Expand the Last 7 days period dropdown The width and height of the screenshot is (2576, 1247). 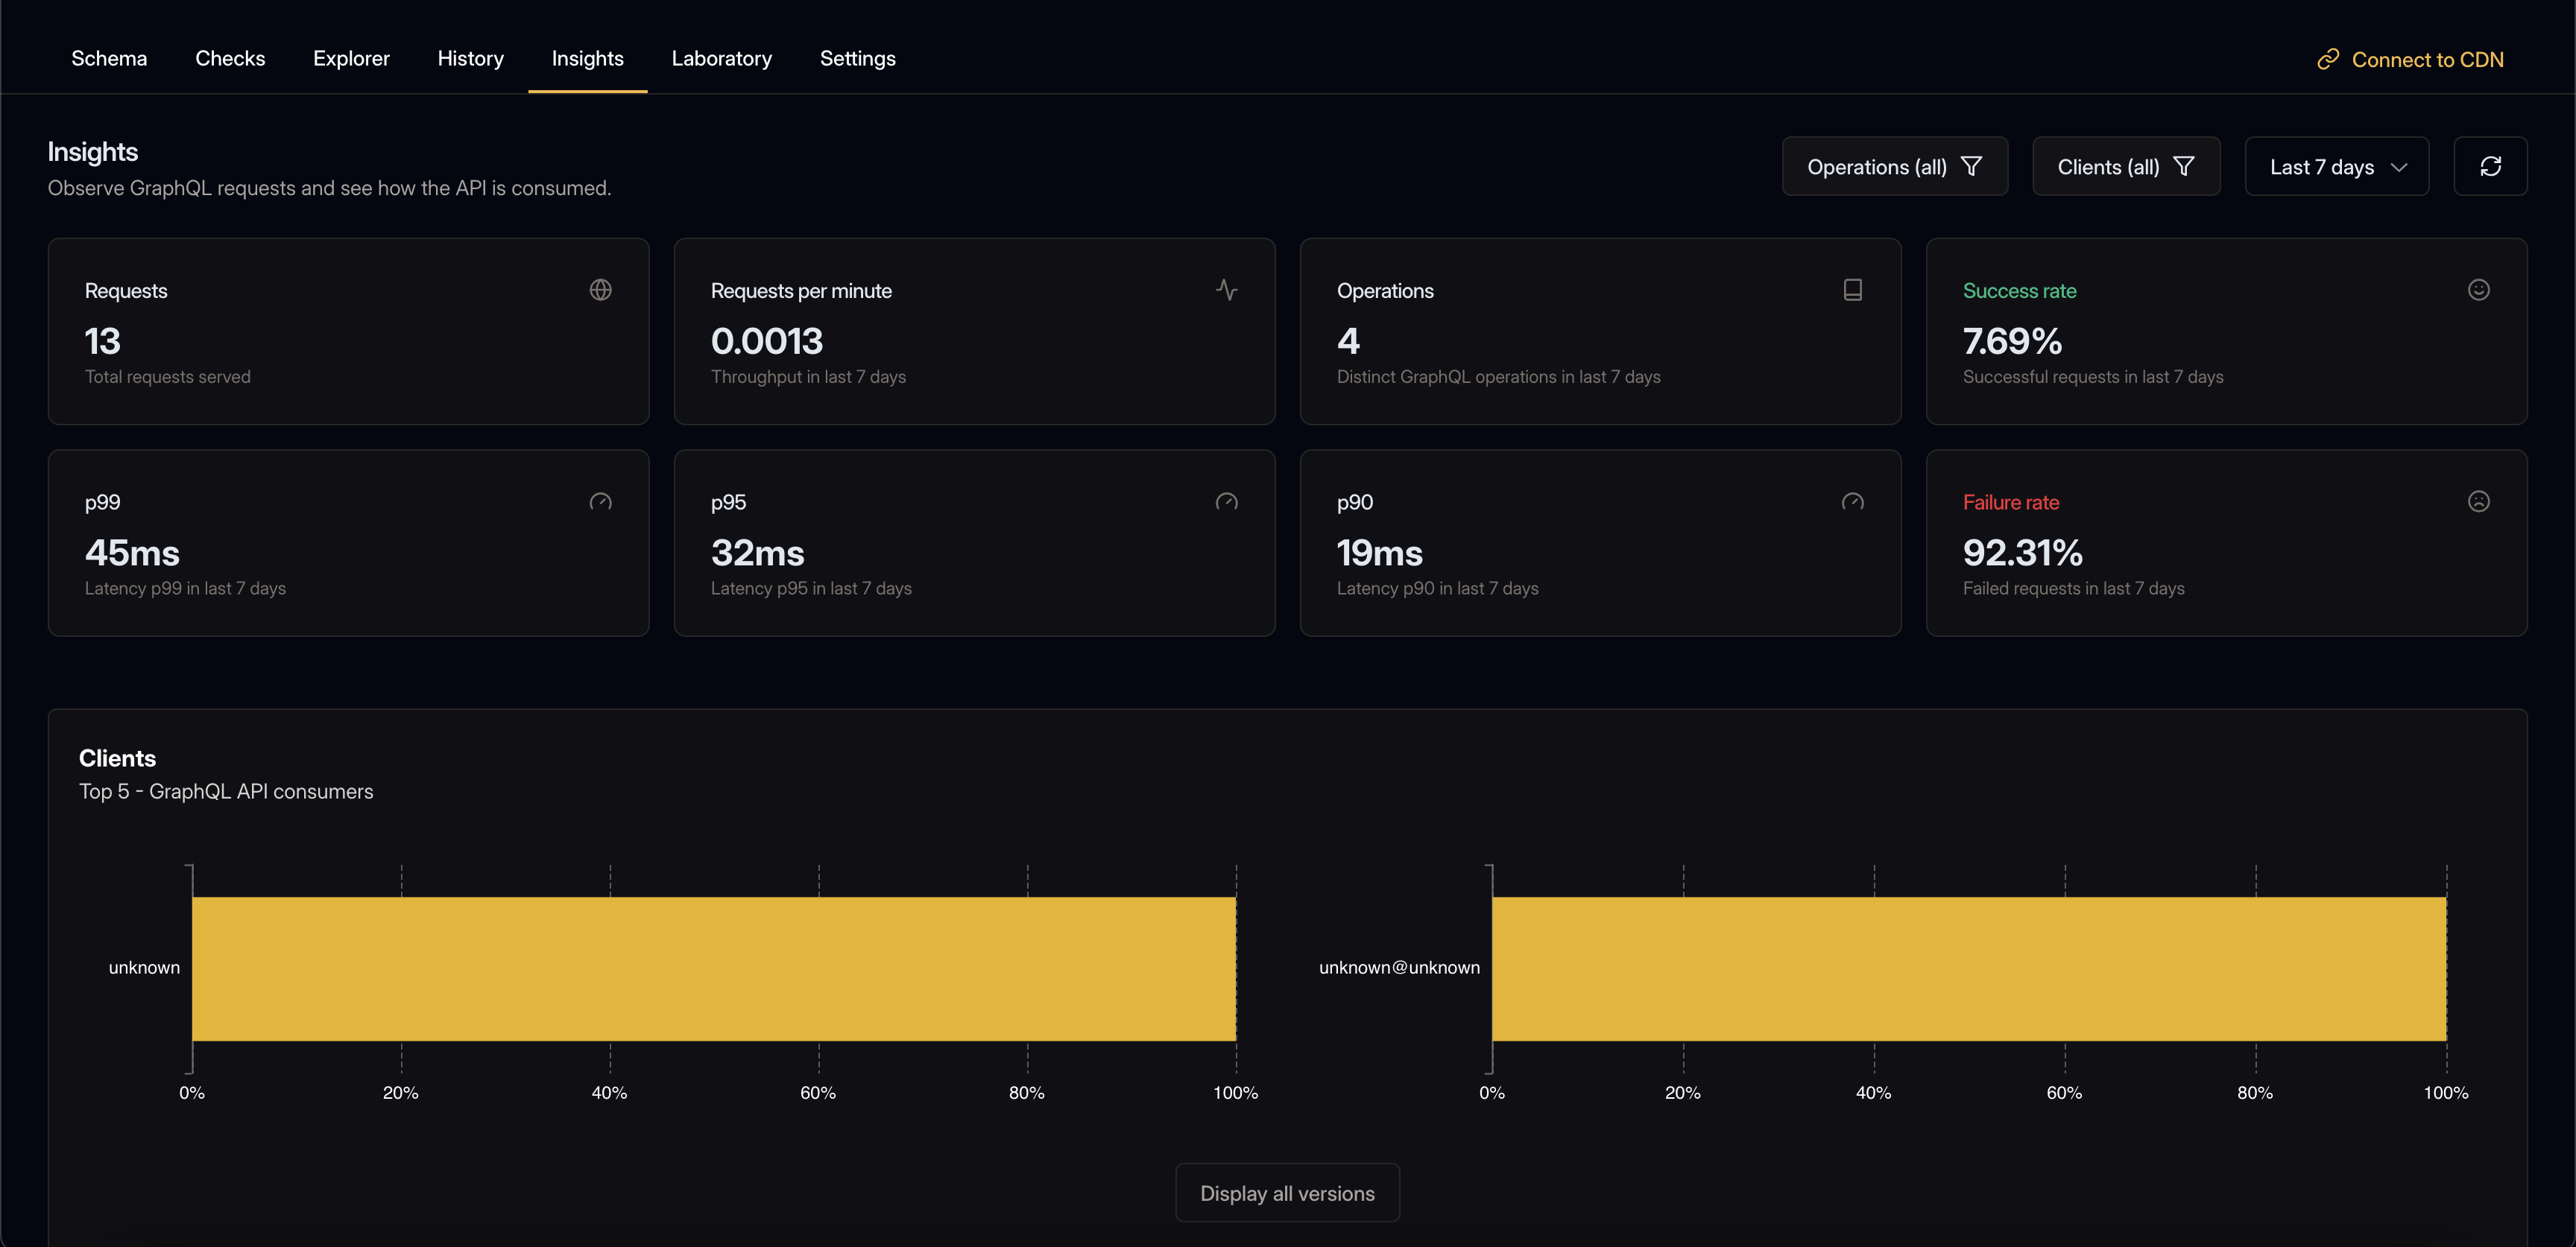click(2336, 166)
